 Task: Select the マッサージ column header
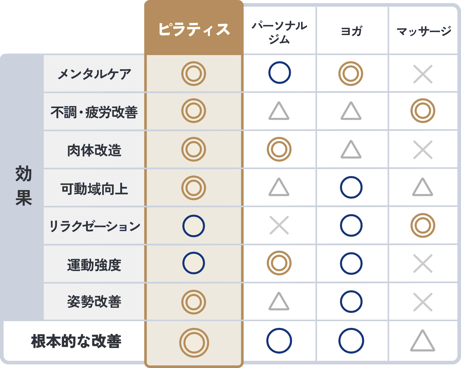pyautogui.click(x=424, y=31)
